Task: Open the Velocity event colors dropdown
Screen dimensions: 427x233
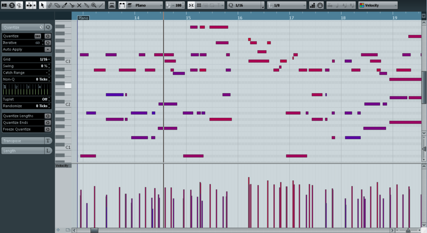Action: pos(378,5)
